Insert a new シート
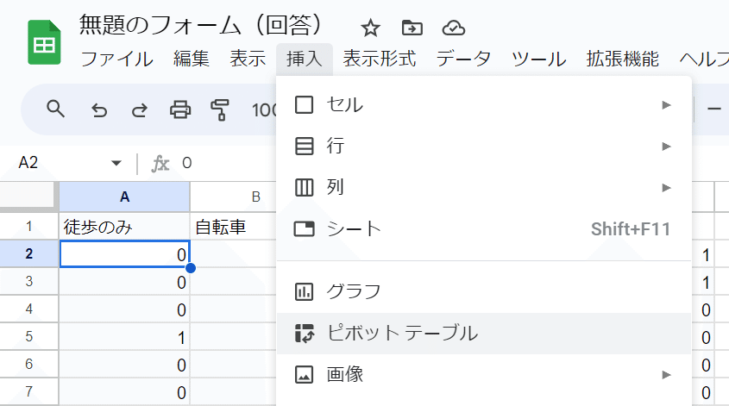The image size is (729, 406). click(x=483, y=229)
